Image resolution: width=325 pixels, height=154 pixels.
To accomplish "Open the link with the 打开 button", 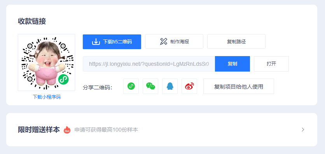I will coord(271,64).
